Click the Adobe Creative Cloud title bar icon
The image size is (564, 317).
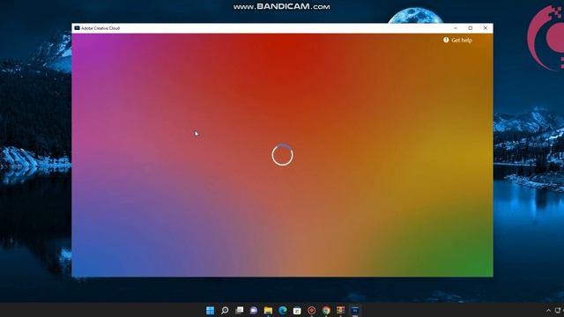(x=77, y=28)
